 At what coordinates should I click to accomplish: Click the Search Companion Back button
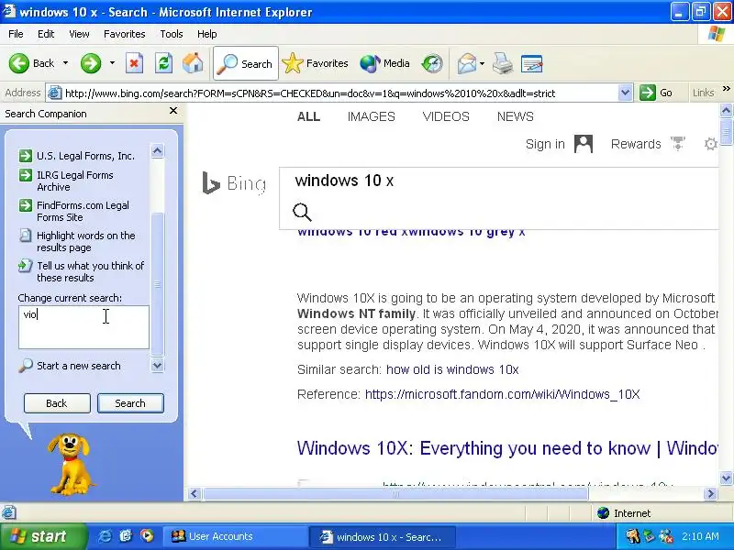57,403
